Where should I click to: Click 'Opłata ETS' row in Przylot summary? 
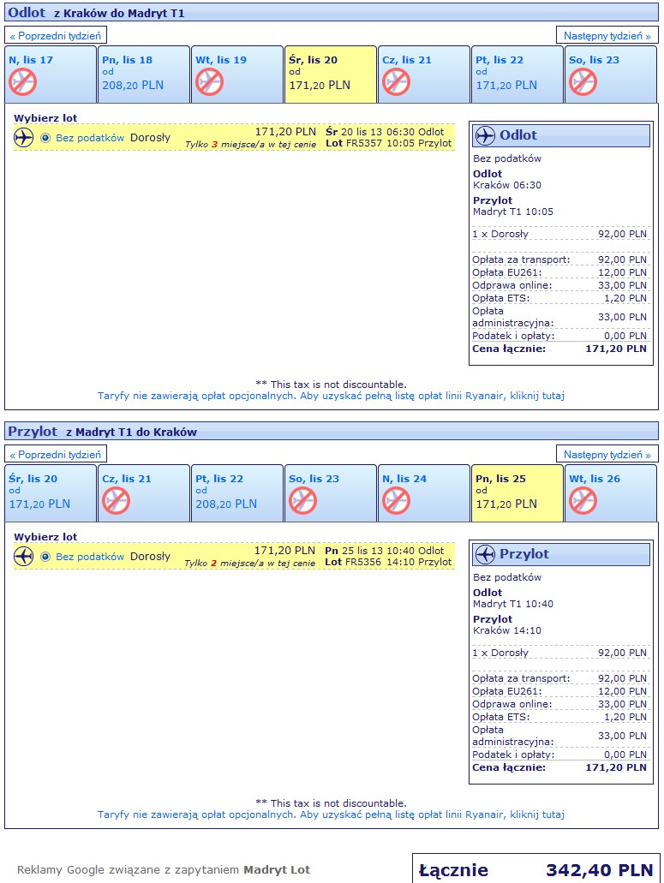[x=559, y=718]
